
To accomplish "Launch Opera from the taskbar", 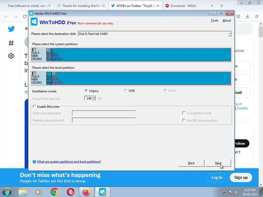I will coord(70,192).
